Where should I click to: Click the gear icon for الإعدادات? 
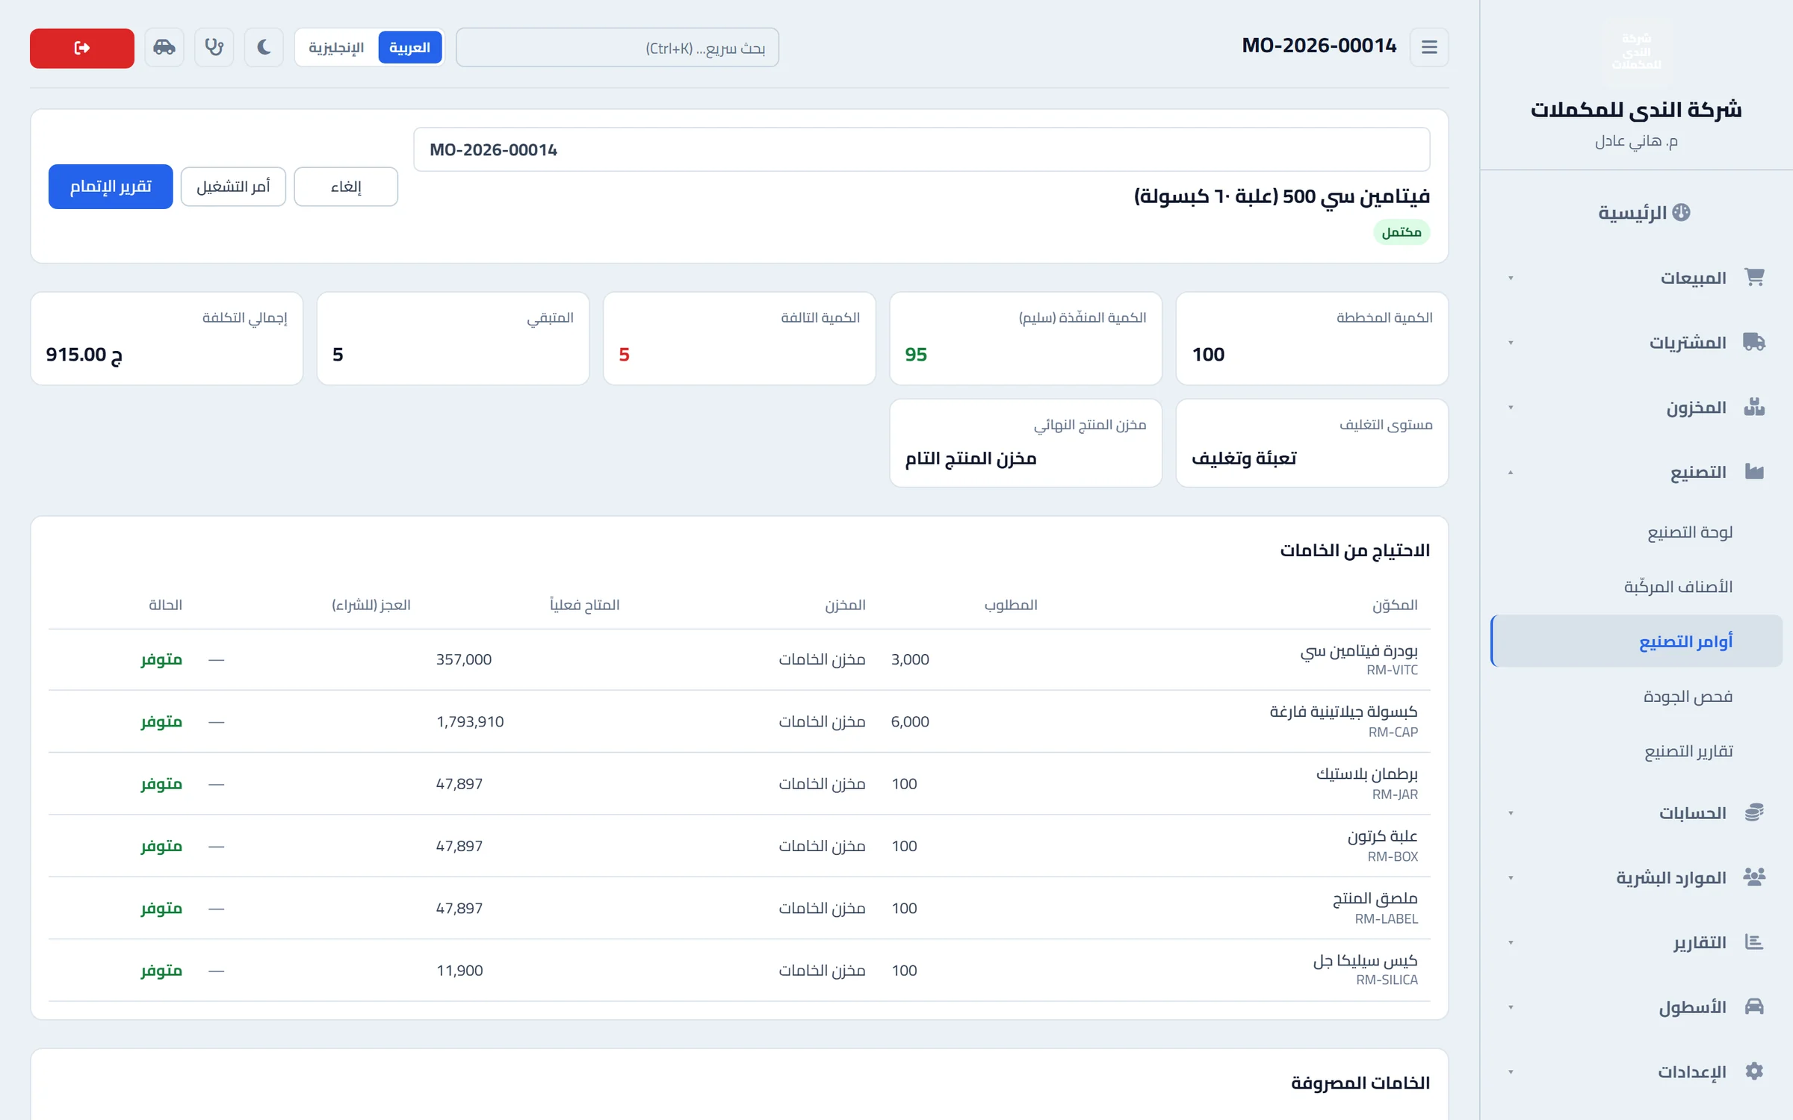coord(1754,1071)
